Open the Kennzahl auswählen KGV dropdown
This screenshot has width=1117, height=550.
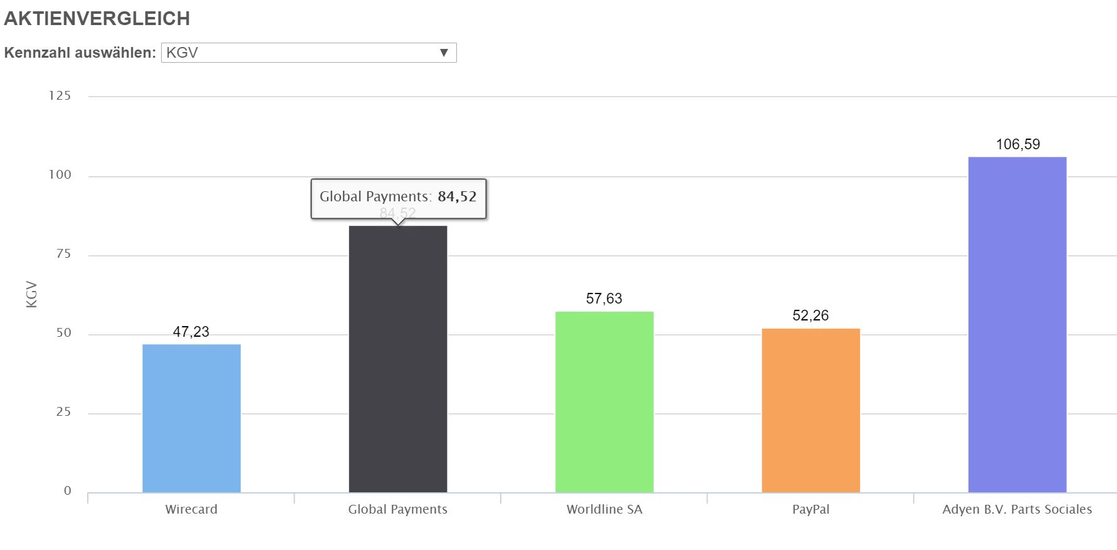(x=308, y=53)
